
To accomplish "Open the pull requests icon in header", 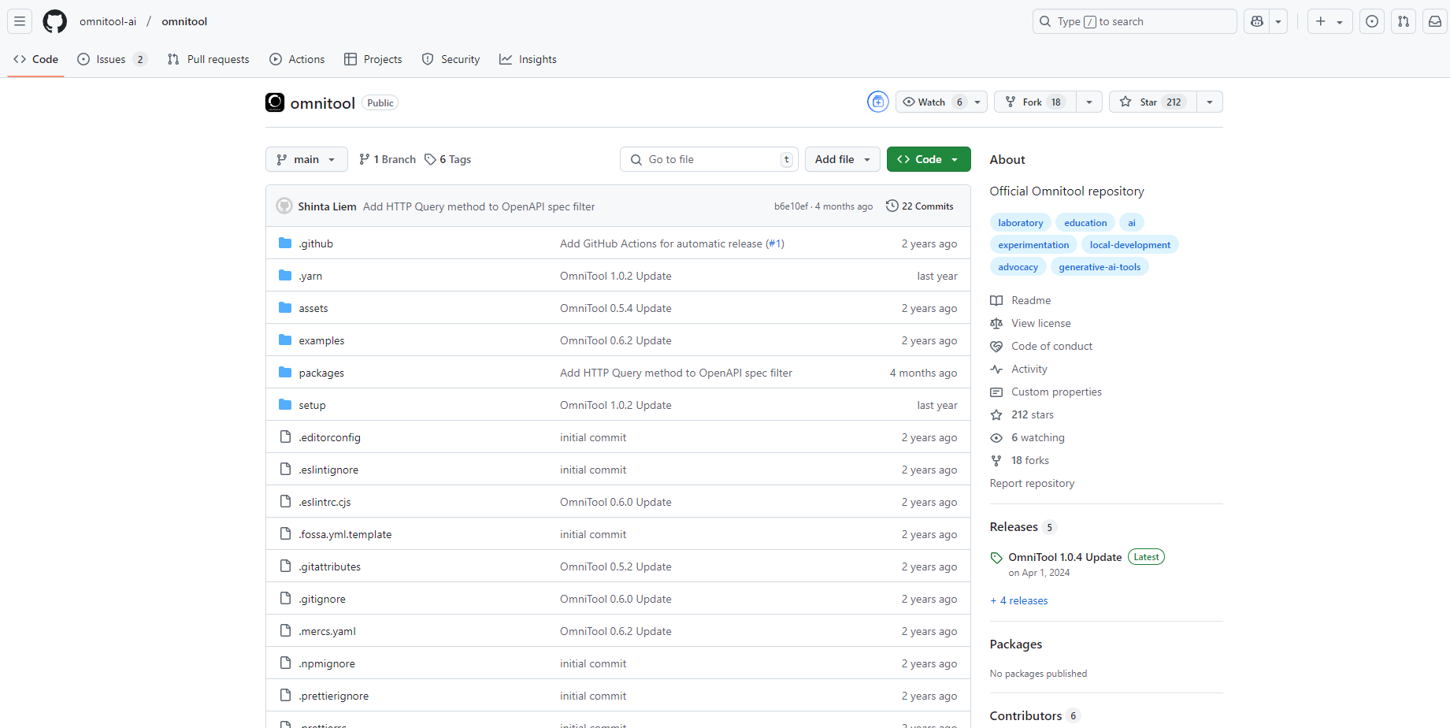I will 1404,21.
